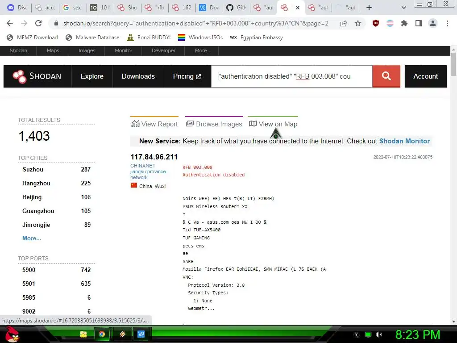Bookmark this page with the star icon
This screenshot has height=343, width=457.
point(358,23)
